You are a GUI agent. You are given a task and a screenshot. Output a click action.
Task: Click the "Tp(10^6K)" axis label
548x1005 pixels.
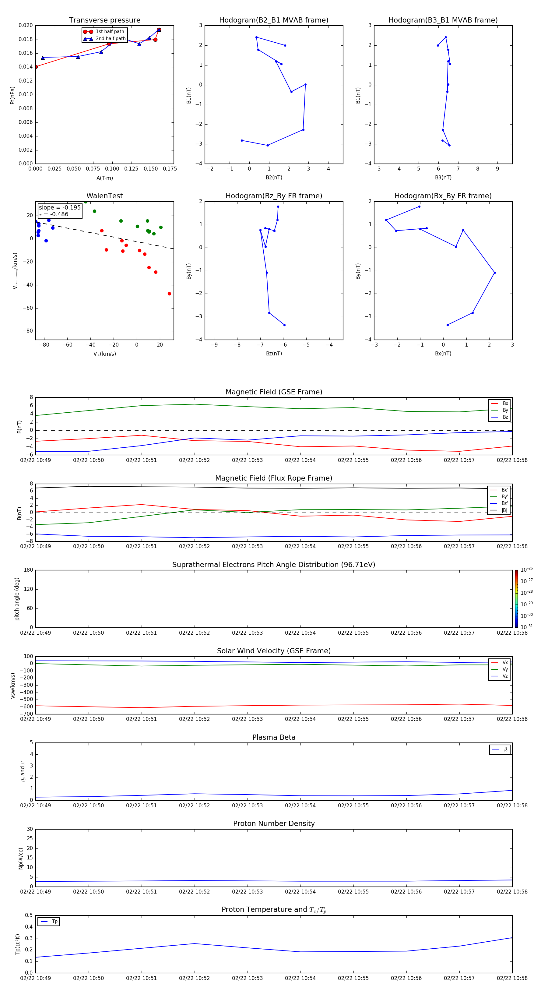tap(18, 944)
